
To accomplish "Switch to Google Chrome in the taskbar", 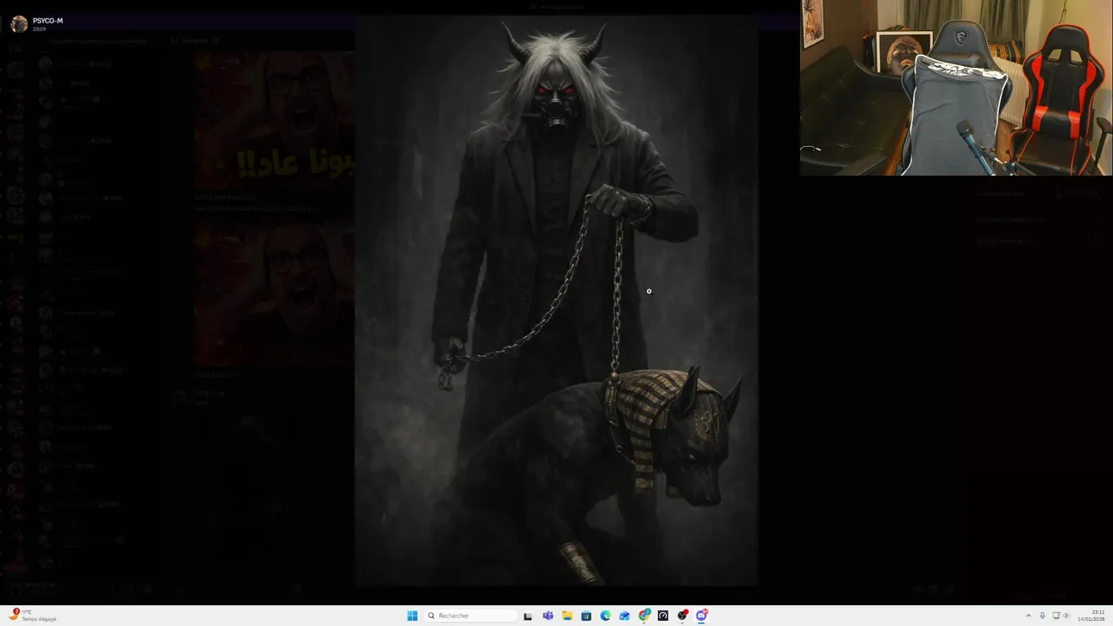I will tap(644, 616).
